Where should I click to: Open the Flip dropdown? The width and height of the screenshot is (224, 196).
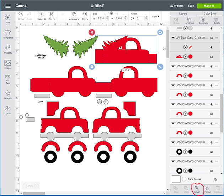(85, 16)
